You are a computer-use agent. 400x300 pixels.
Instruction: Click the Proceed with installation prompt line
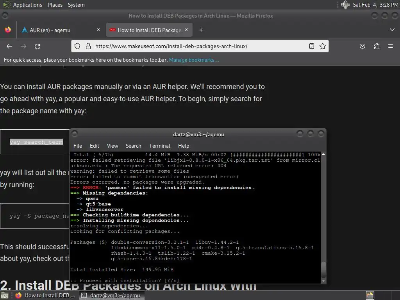[125, 280]
